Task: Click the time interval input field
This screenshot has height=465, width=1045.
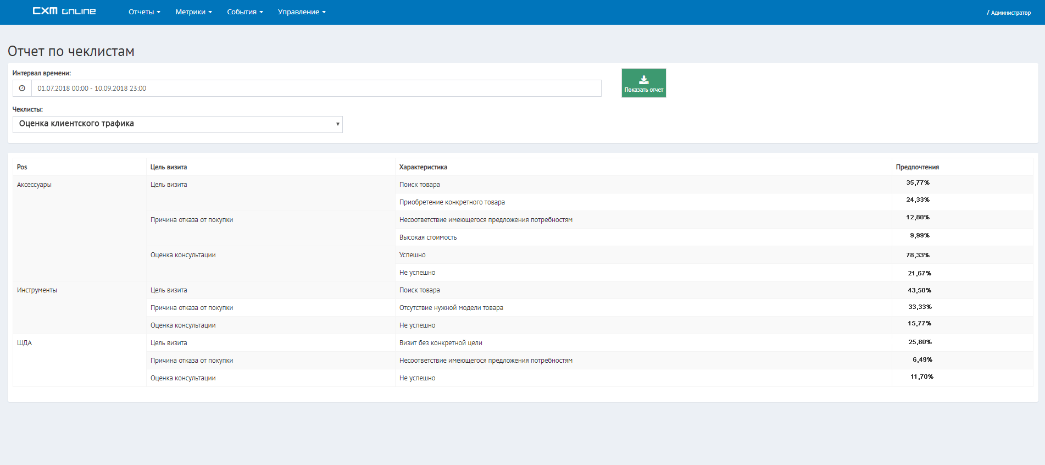Action: 316,88
